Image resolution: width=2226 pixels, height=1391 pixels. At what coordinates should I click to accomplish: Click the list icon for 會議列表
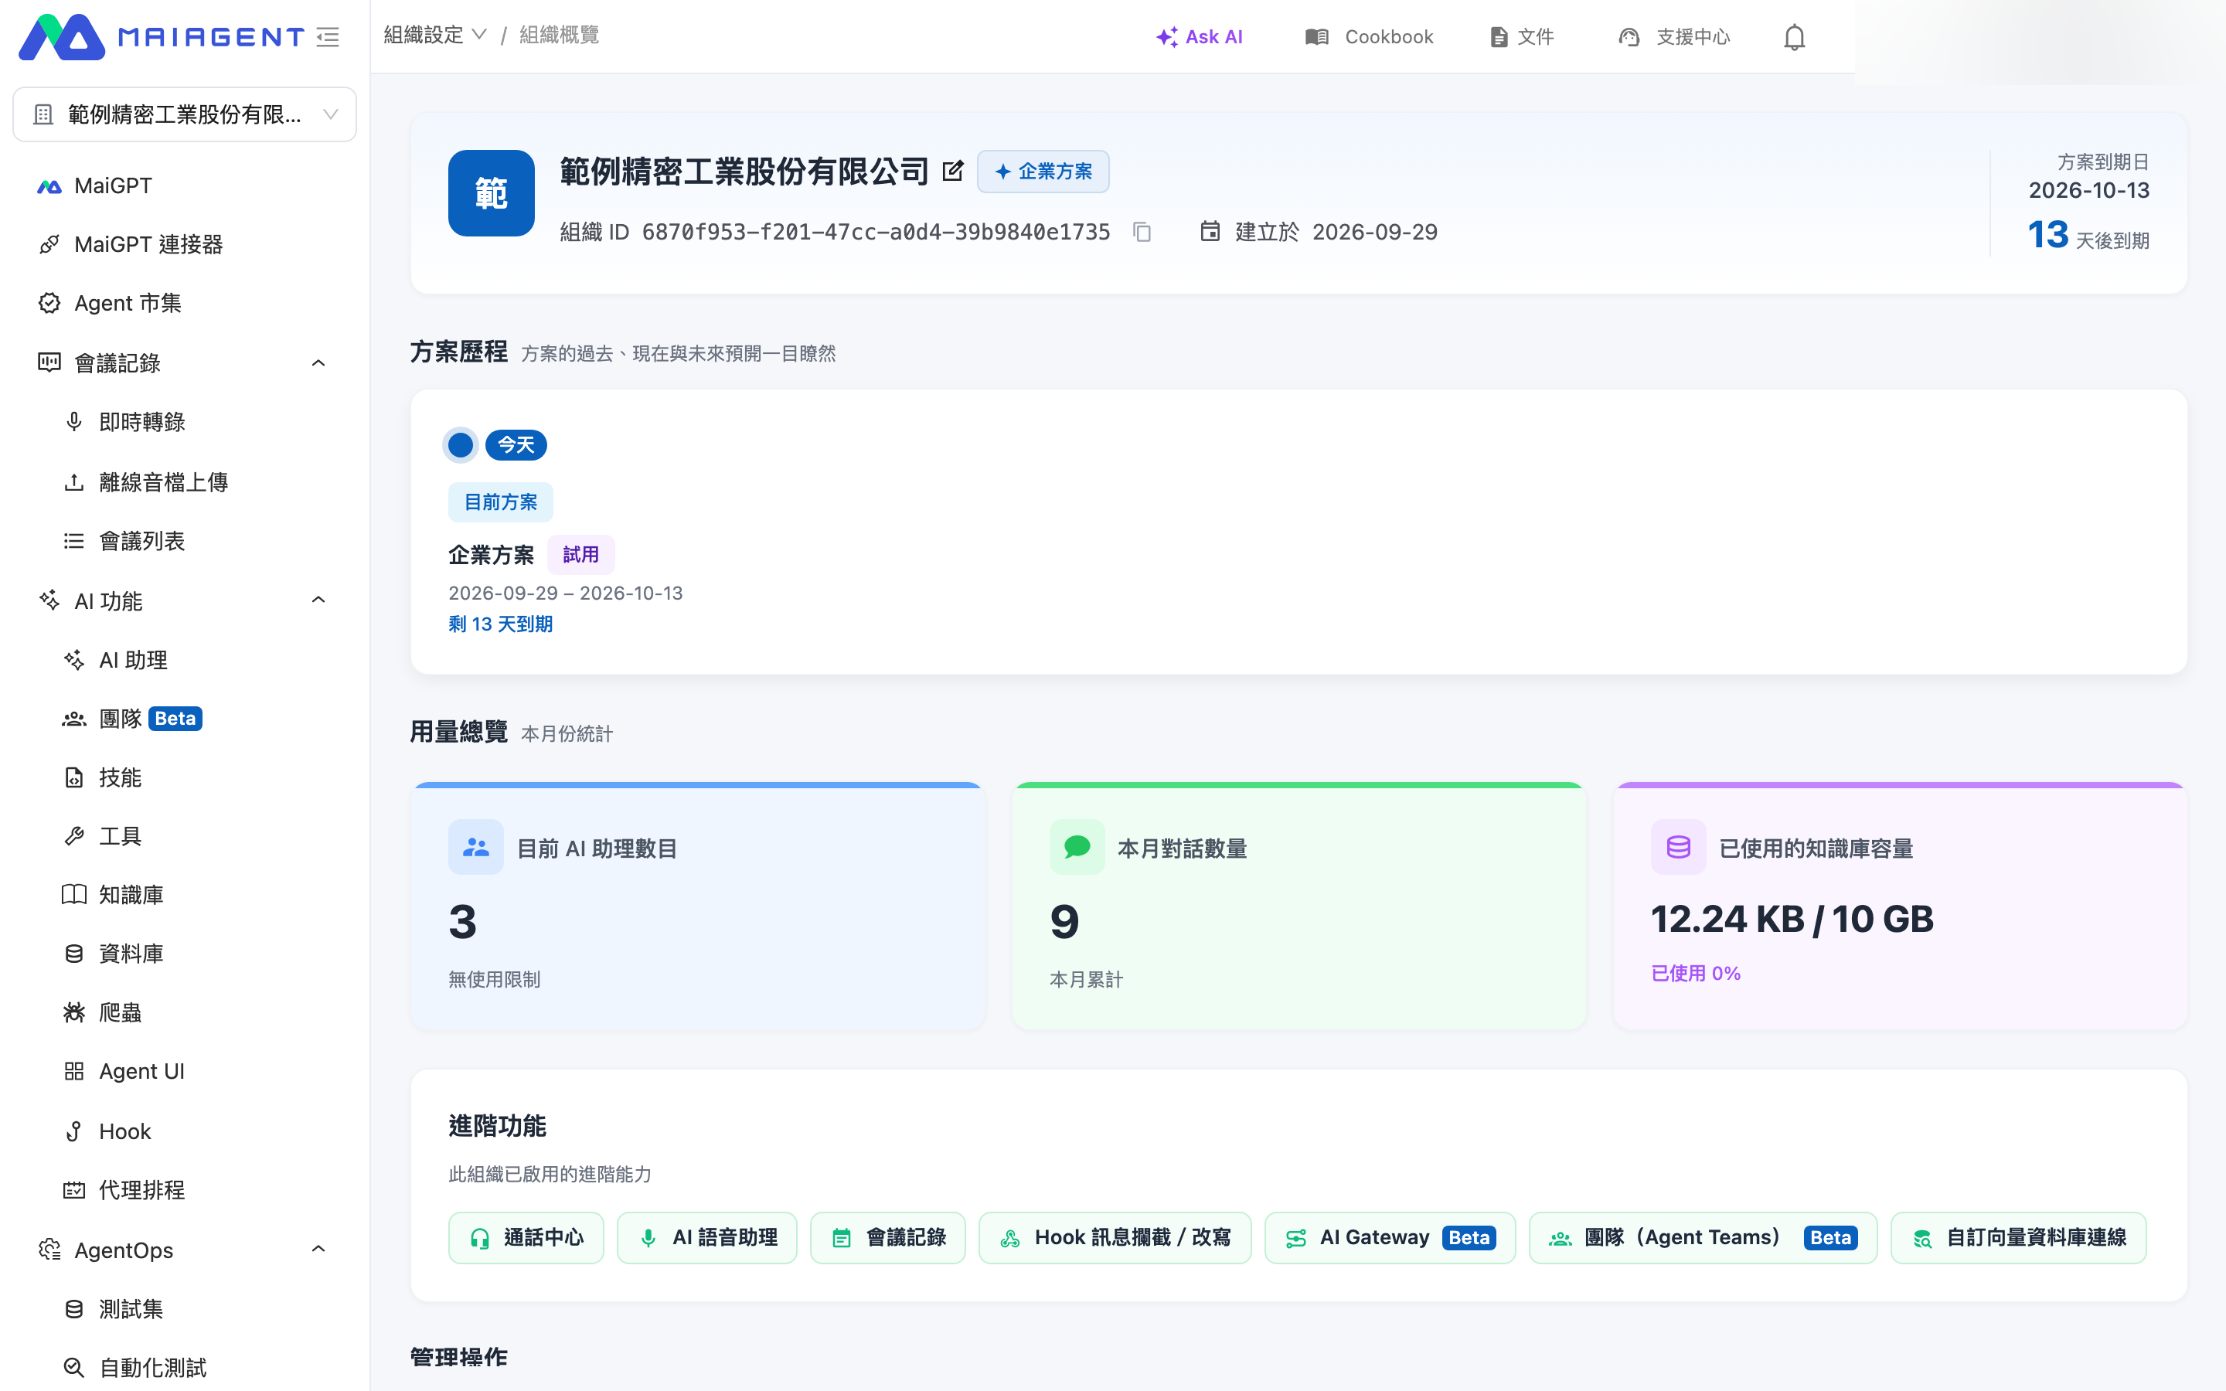tap(74, 541)
